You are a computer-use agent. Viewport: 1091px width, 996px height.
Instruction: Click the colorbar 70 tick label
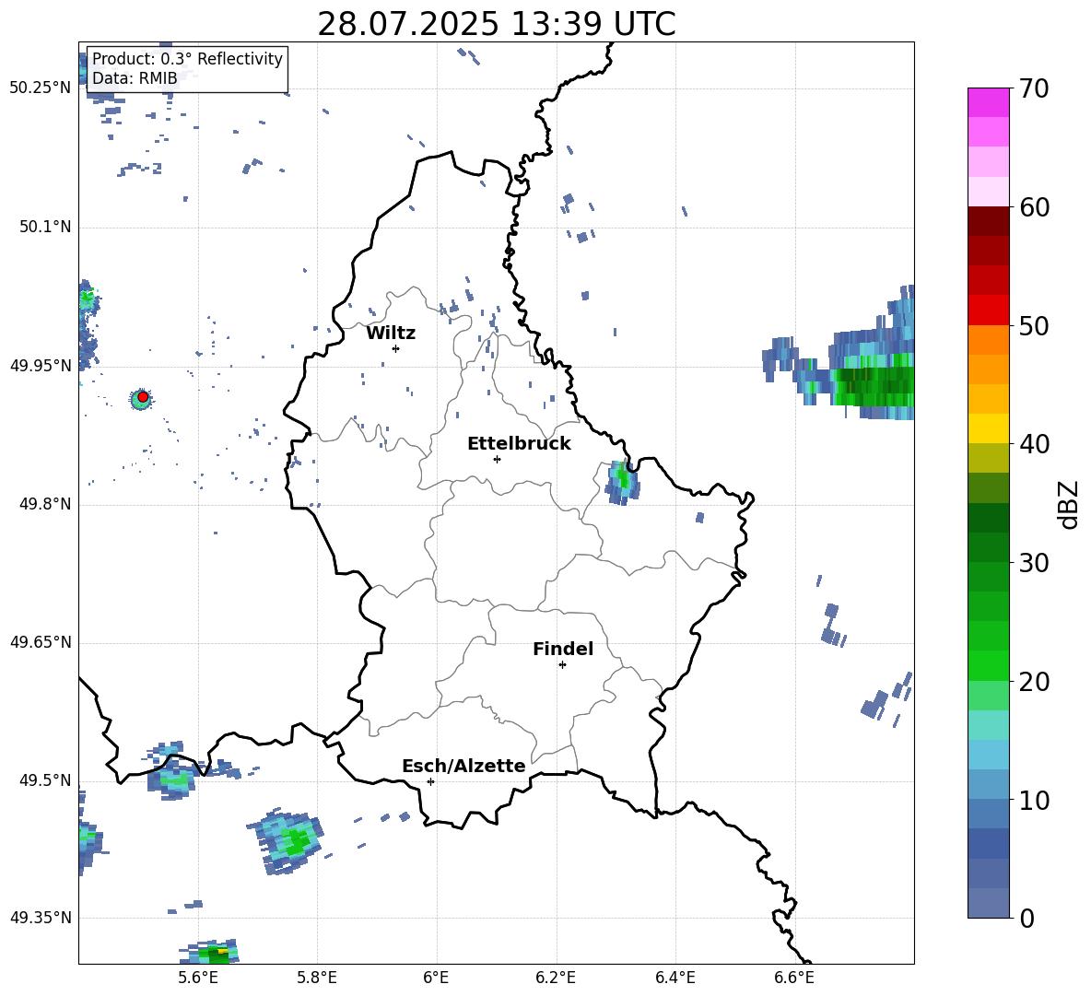click(x=1035, y=89)
